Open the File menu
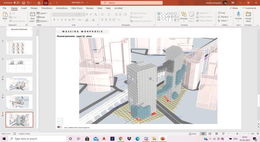The width and height of the screenshot is (260, 142). (4, 8)
